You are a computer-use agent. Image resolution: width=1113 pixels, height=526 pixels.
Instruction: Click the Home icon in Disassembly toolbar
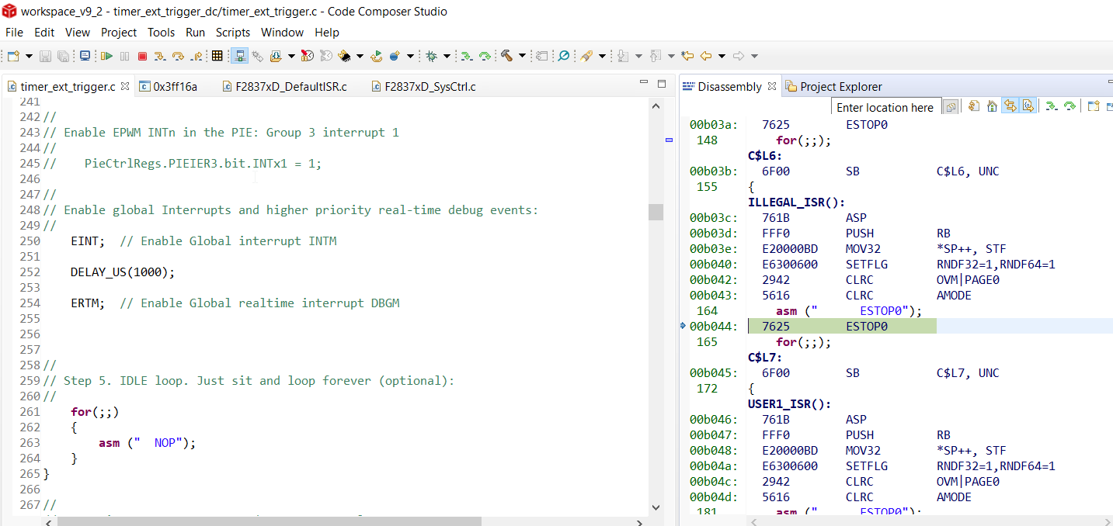coord(992,106)
